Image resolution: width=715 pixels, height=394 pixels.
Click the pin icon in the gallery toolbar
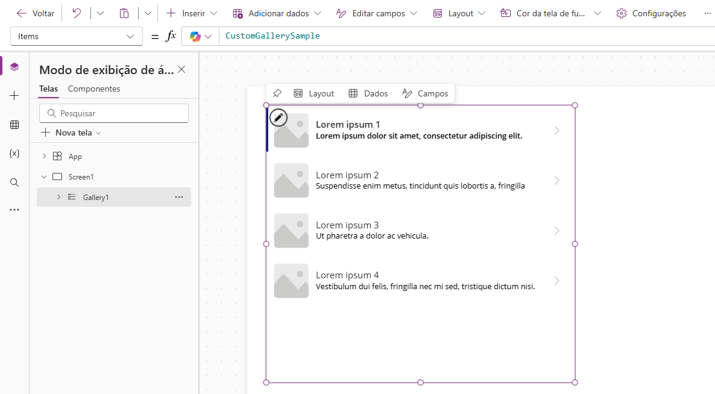(277, 93)
